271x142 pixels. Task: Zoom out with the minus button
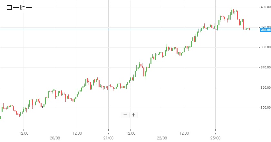click(125, 115)
